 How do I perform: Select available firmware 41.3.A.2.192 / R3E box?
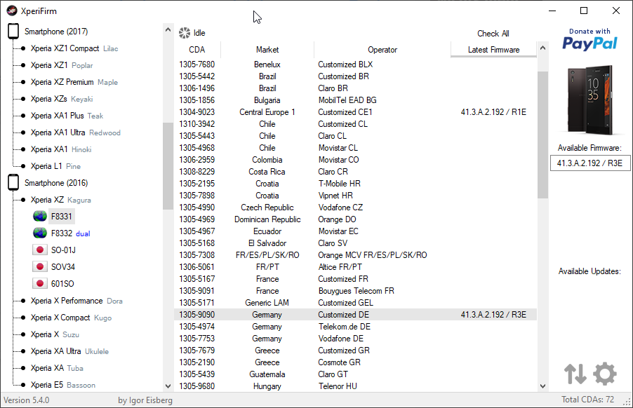tap(589, 163)
